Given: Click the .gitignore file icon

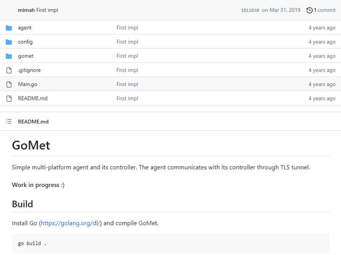Looking at the screenshot, I should coord(9,70).
